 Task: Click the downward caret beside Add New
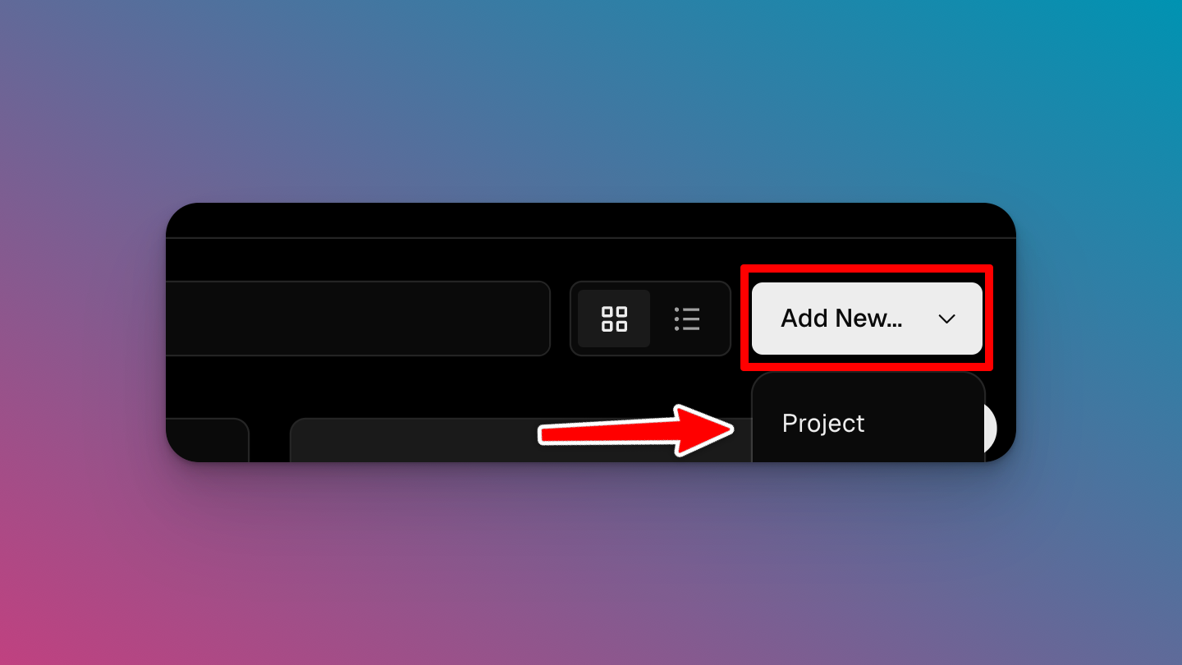[x=947, y=319]
